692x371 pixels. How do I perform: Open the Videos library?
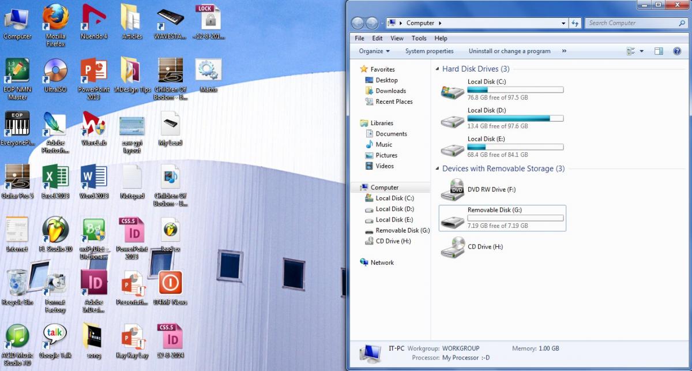tap(379, 166)
